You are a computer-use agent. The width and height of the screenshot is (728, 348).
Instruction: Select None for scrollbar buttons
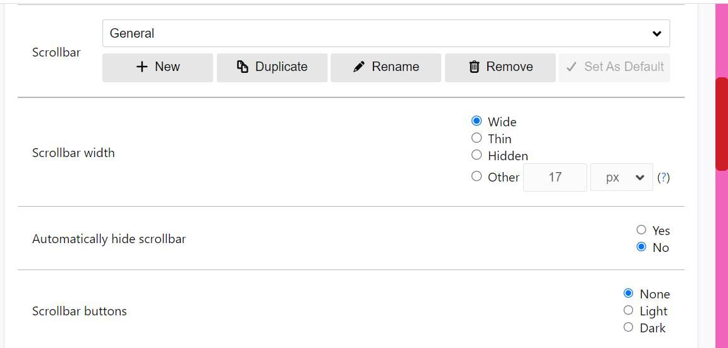pyautogui.click(x=628, y=293)
